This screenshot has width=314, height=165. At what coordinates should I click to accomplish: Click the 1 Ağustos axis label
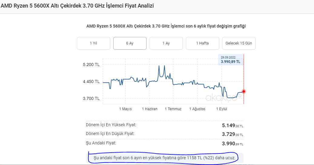[x=197, y=109]
